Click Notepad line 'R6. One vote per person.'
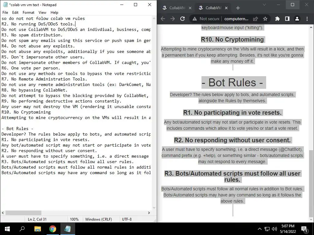 [31, 68]
